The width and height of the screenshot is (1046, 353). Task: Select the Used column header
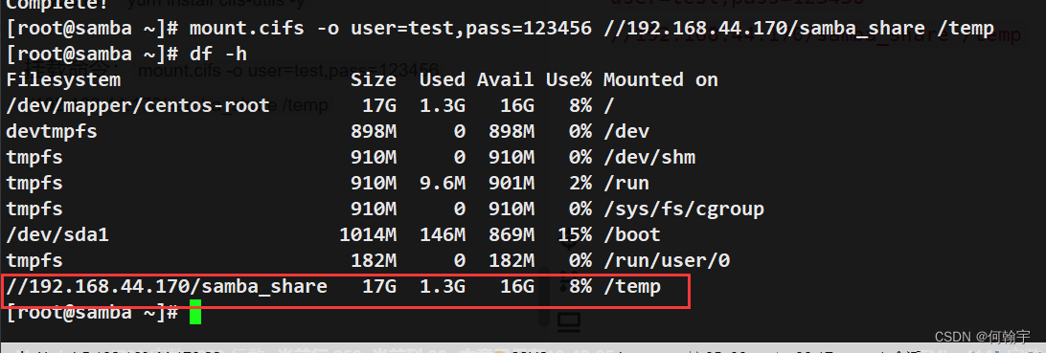[443, 80]
